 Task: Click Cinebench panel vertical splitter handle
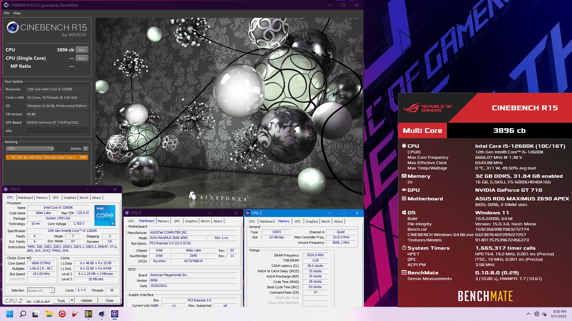(94, 119)
